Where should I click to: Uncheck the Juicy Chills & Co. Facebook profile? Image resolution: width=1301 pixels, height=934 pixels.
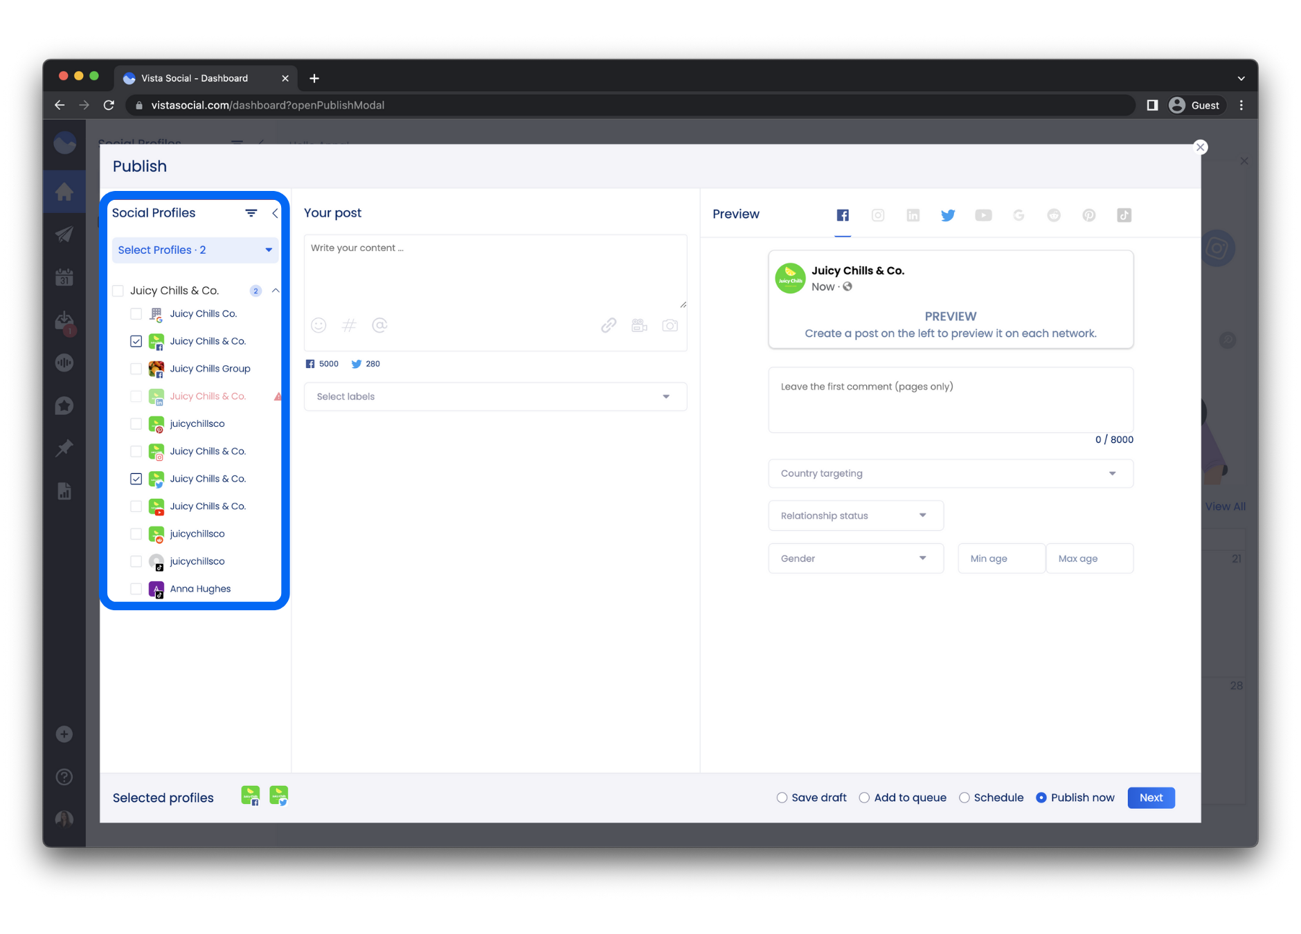136,341
